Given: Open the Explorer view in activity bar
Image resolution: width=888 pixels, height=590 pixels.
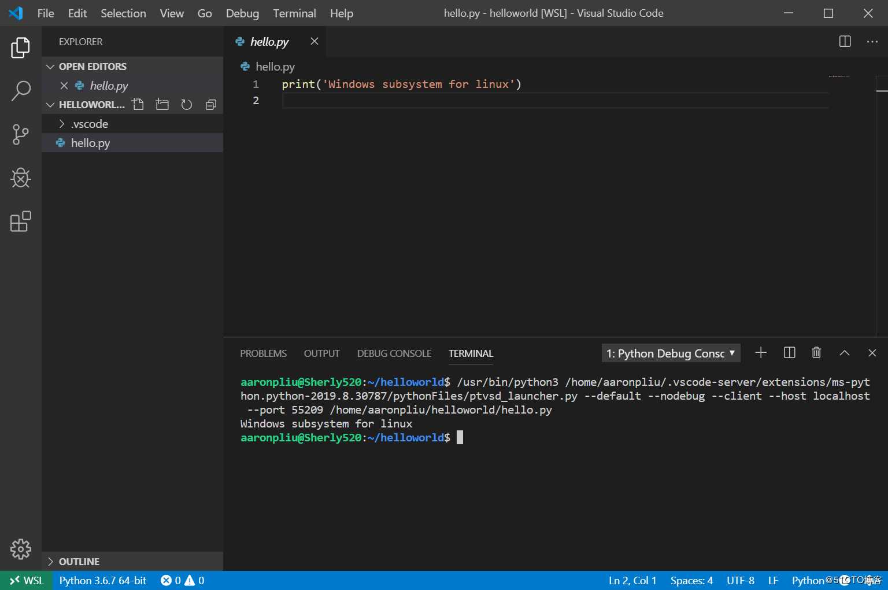Looking at the screenshot, I should (x=20, y=47).
